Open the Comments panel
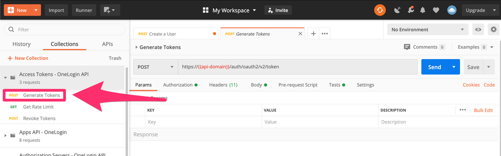 (x=425, y=47)
